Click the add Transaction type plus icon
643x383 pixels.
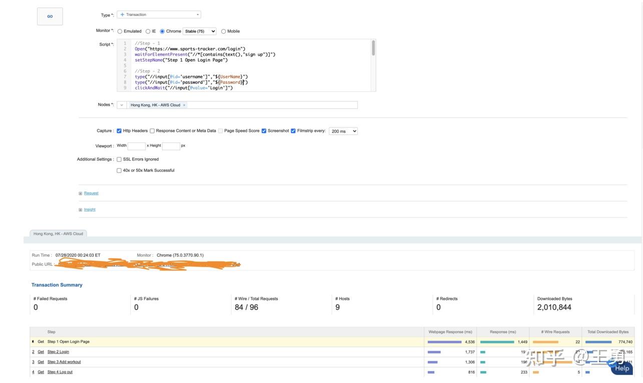122,14
